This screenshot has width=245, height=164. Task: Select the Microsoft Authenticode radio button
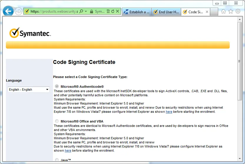[57, 86]
